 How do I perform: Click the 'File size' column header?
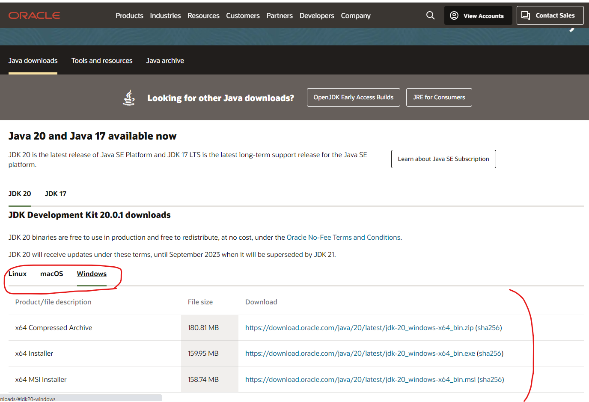pos(200,302)
